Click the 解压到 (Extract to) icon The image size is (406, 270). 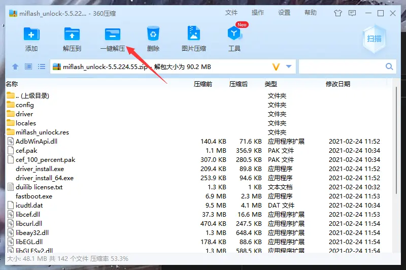72,35
